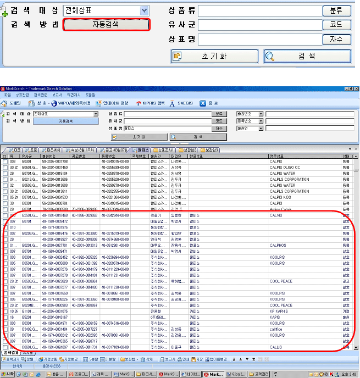360x378 pixels.
Task: Click vertical scrollbar up arrow in results
Action: click(356, 156)
